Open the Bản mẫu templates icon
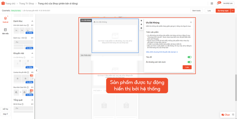Image resolution: width=237 pixels, height=119 pixels. (5, 31)
